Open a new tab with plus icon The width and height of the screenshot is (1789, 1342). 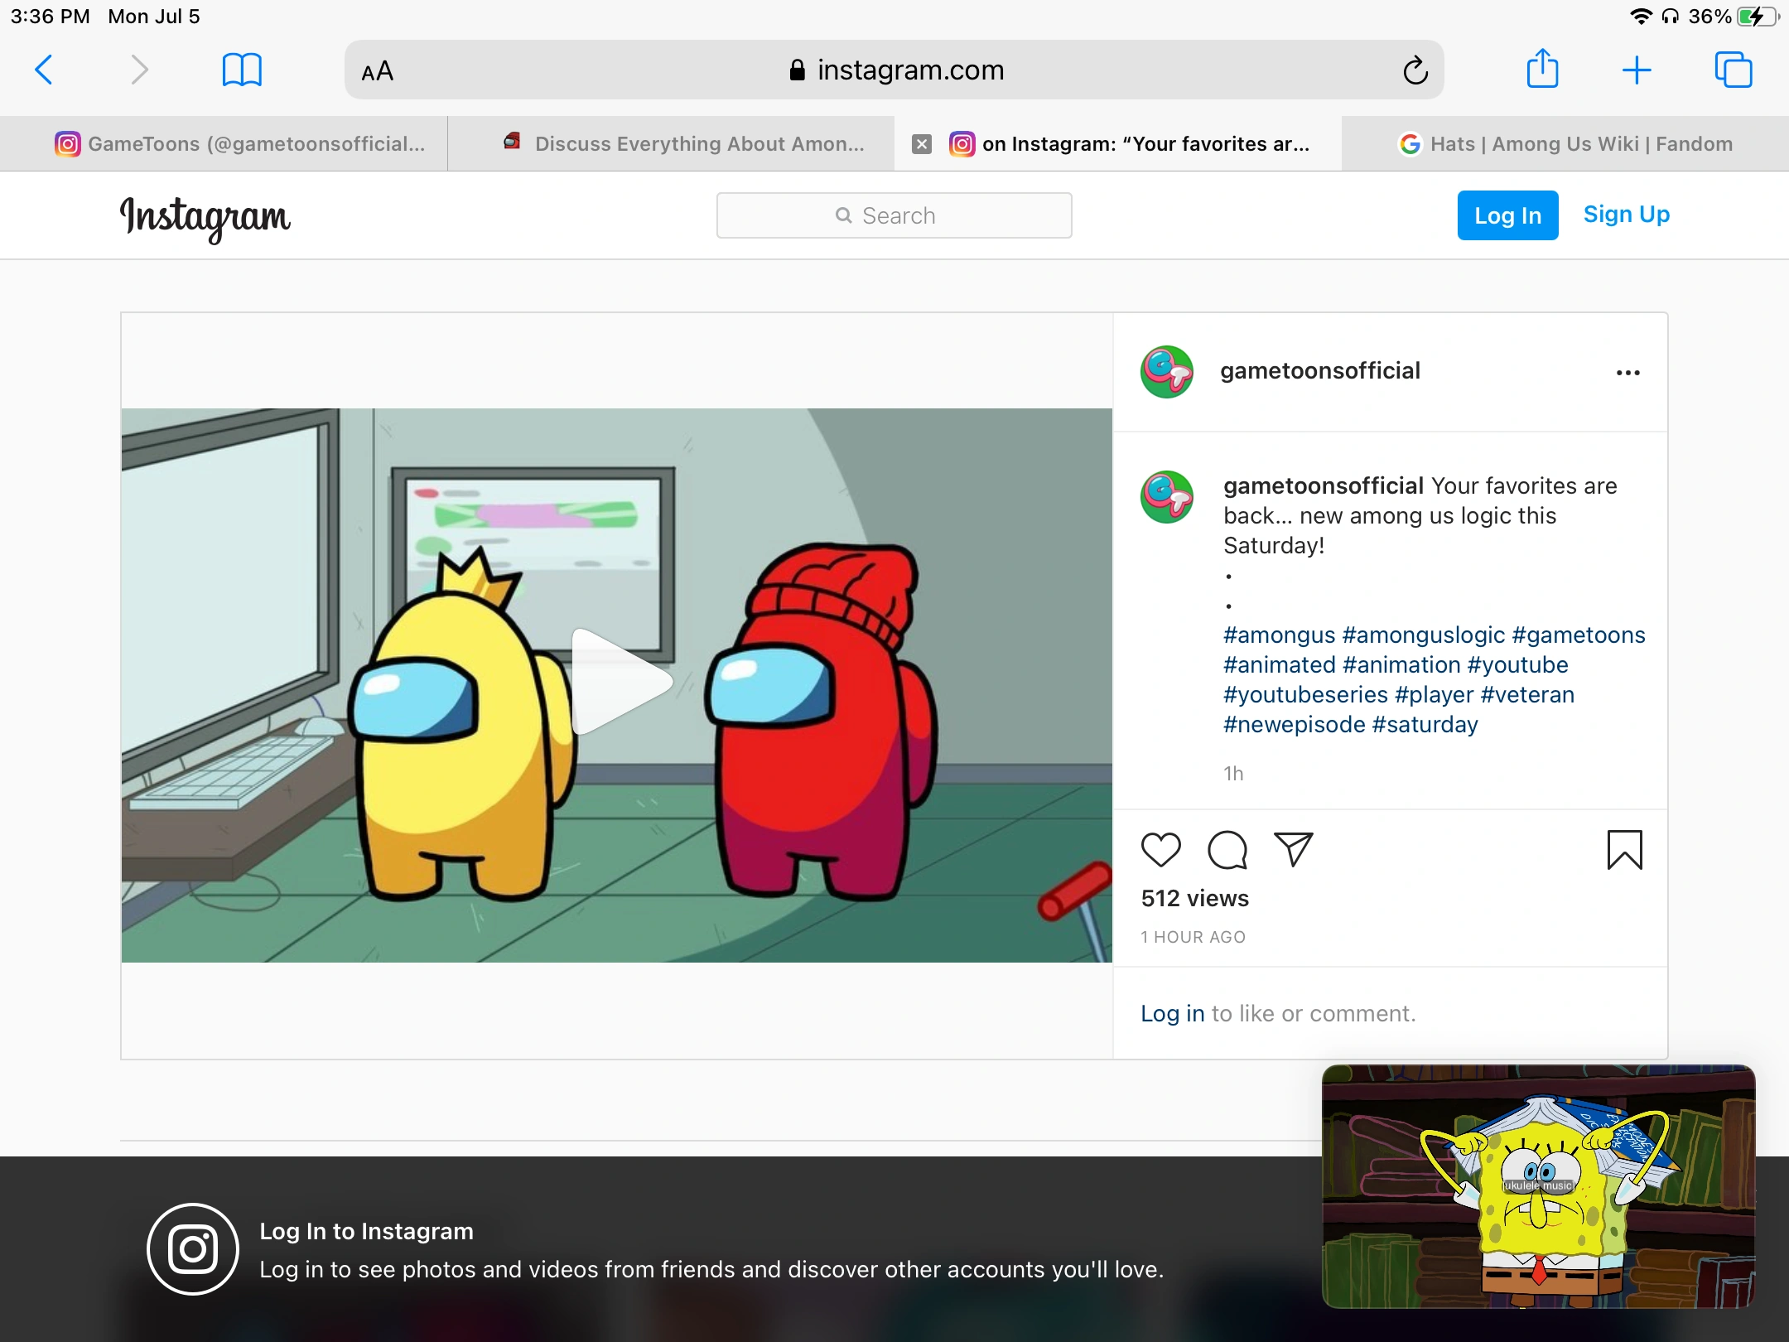[x=1637, y=70]
